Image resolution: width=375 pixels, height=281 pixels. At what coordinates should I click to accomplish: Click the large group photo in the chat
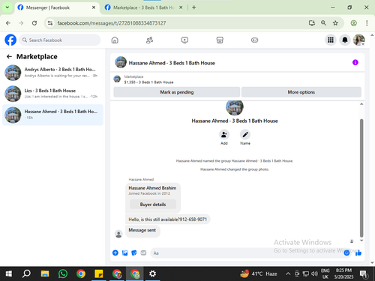point(235,107)
